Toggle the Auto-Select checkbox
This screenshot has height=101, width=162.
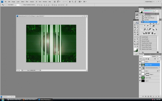tap(7, 5)
